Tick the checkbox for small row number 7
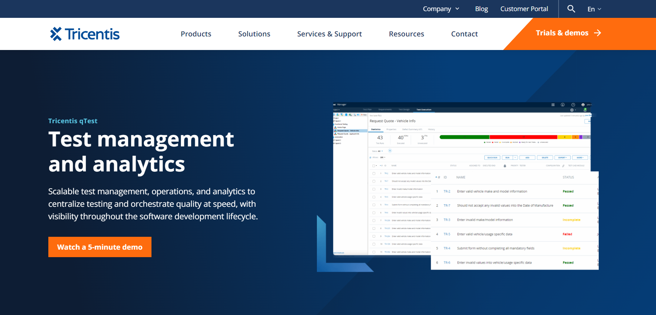The height and width of the screenshot is (315, 656). pos(374,220)
